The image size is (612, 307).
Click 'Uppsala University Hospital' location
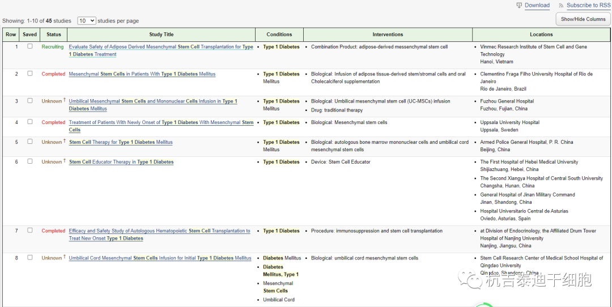[x=510, y=122]
